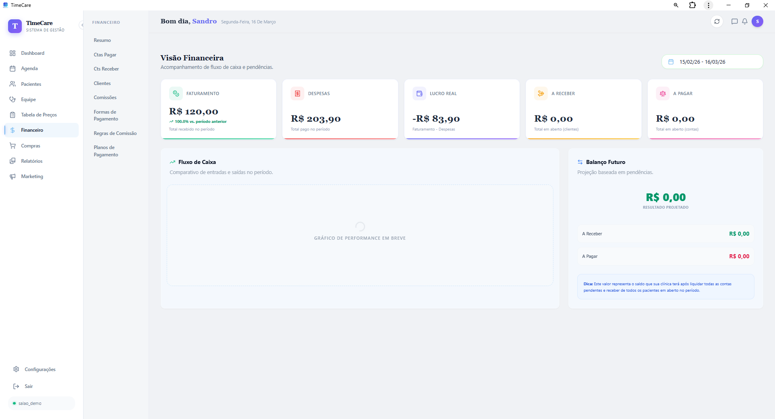
Task: Open the date range picker 15/02/26 - 16/03/26
Action: click(x=712, y=62)
